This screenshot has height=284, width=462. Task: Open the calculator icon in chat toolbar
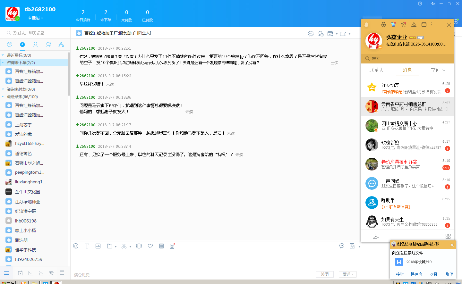click(x=161, y=246)
